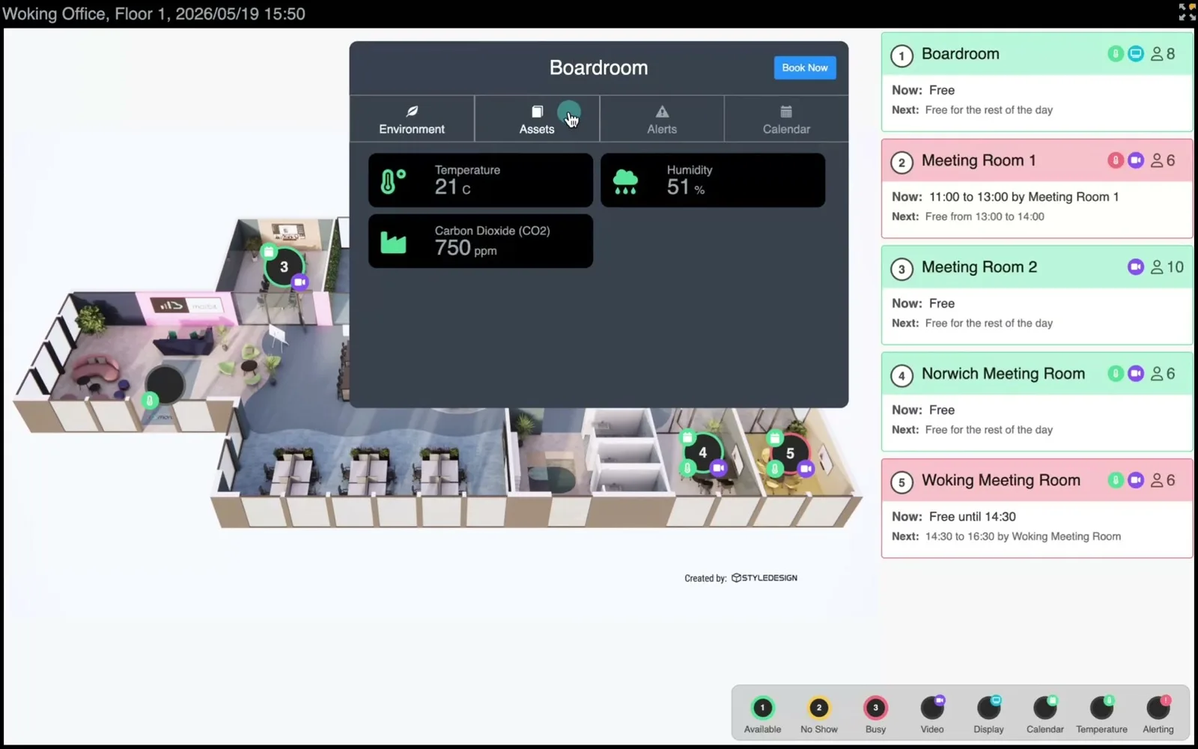Select room marker 4 on the floor plan

click(x=702, y=452)
